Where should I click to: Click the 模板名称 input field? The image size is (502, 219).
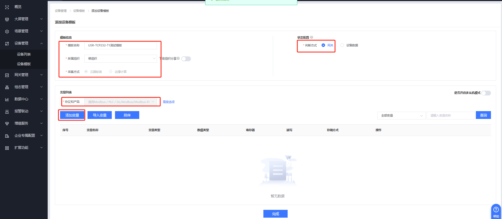coord(120,45)
